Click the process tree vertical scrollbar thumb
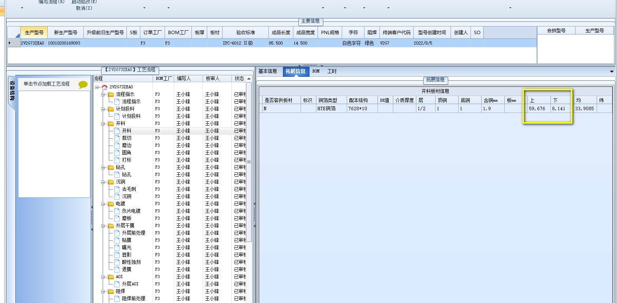617x303 pixels. [x=249, y=162]
